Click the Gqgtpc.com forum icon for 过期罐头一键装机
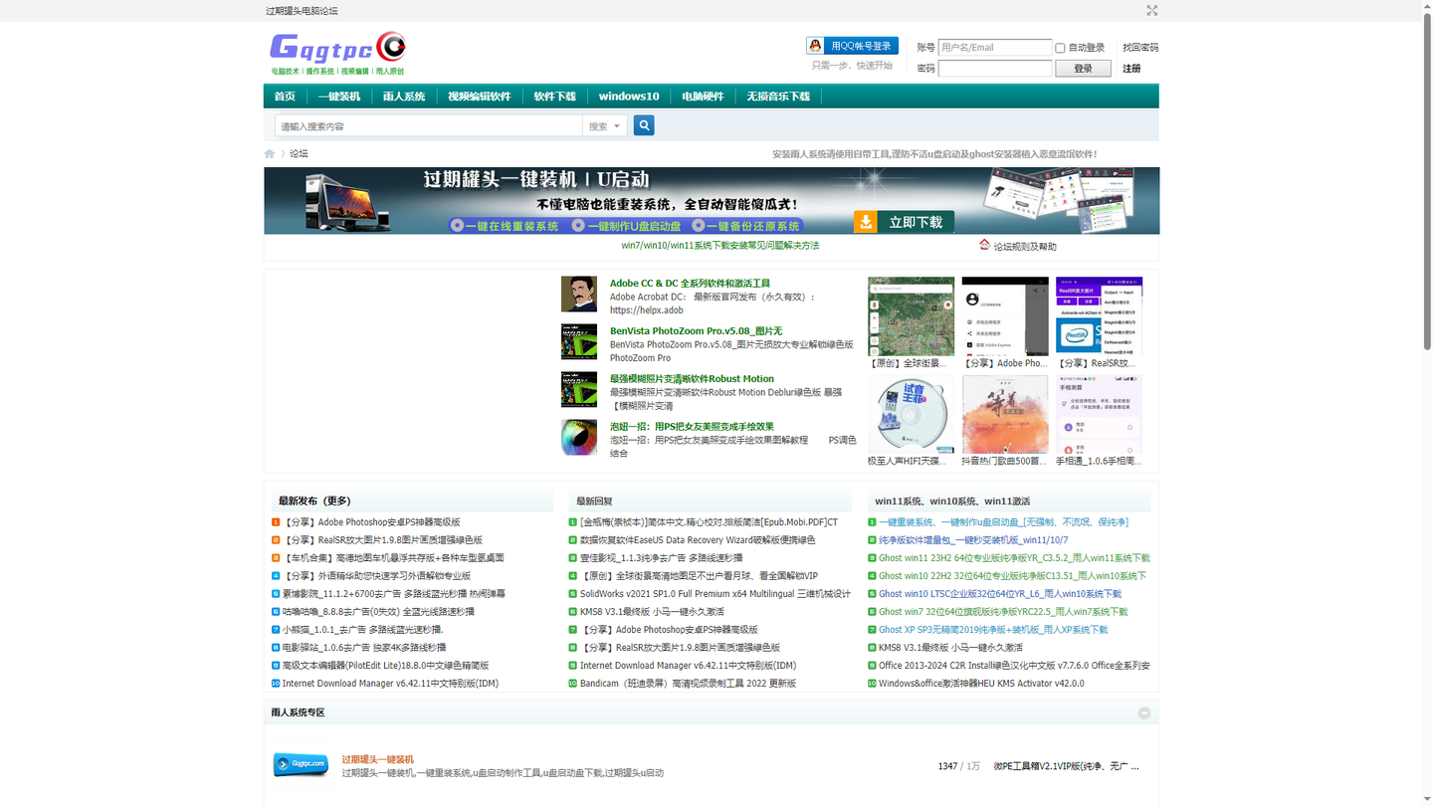 (x=301, y=764)
